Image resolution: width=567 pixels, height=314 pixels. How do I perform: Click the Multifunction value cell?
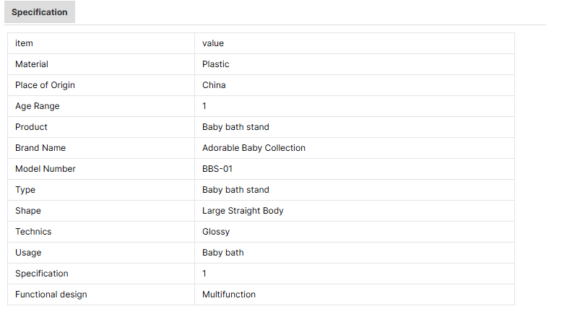point(355,295)
